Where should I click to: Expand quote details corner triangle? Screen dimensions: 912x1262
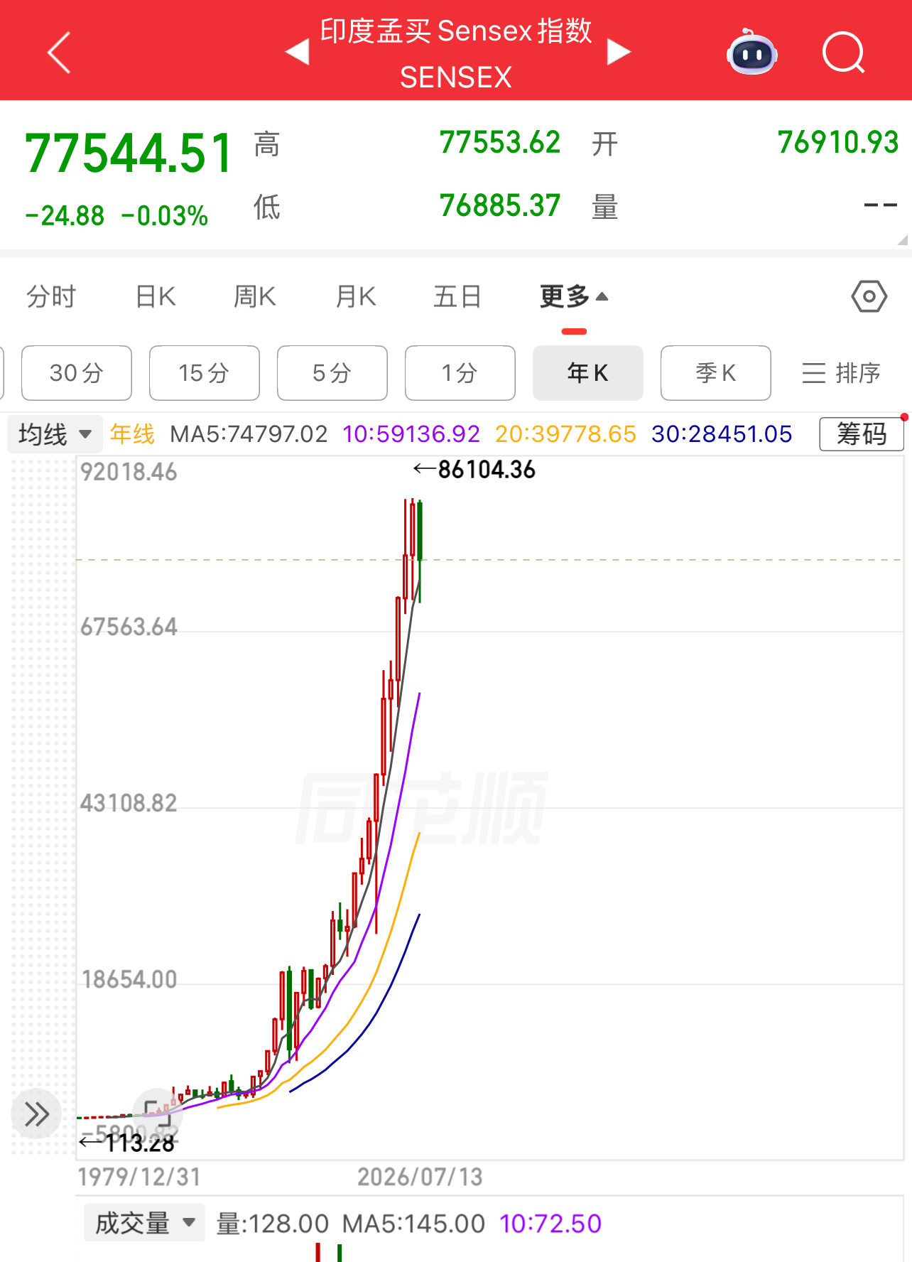tap(903, 240)
